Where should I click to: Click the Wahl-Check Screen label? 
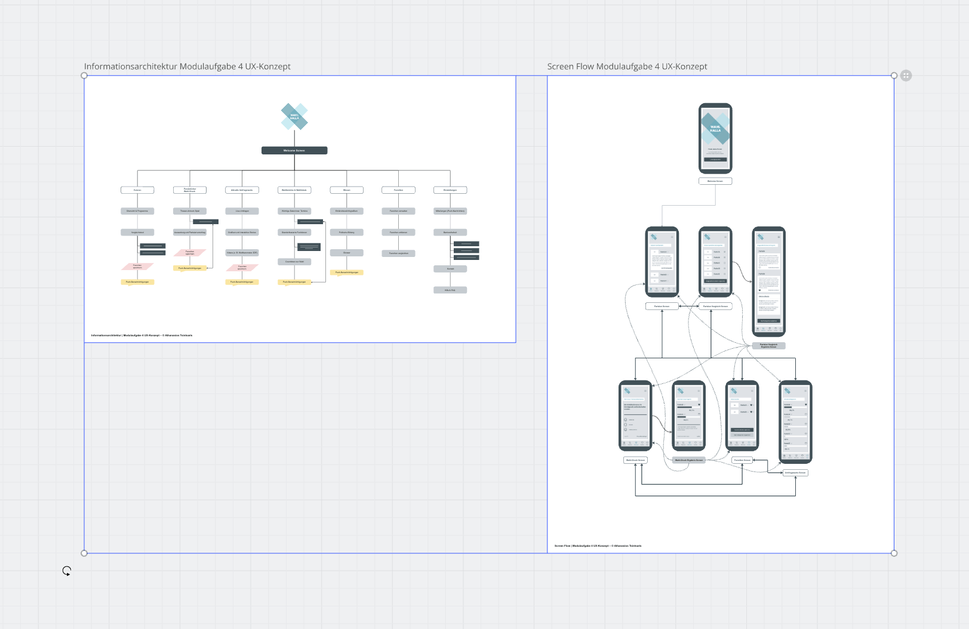pyautogui.click(x=635, y=460)
